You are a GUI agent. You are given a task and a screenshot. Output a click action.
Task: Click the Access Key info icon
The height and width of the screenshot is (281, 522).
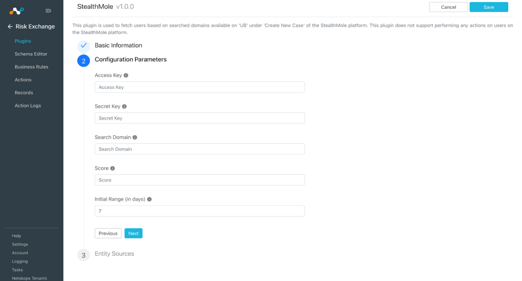[x=126, y=75]
